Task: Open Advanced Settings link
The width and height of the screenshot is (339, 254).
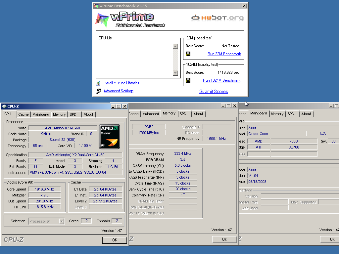Action: click(x=119, y=91)
